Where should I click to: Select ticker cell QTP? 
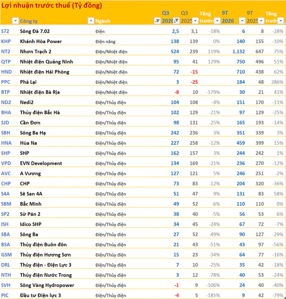[x=6, y=62]
